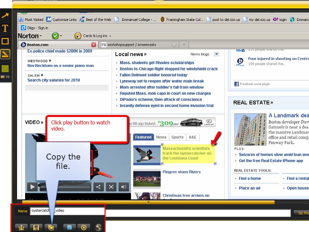The height and width of the screenshot is (232, 309).
Task: Click the undo arrow button
Action: [3, 77]
